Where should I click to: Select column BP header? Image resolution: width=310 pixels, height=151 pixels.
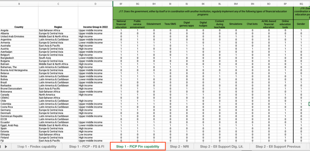coord(285,4)
